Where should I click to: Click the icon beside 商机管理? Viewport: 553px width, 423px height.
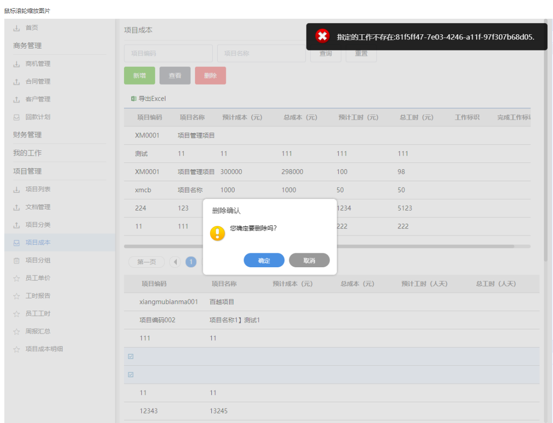[x=16, y=64]
